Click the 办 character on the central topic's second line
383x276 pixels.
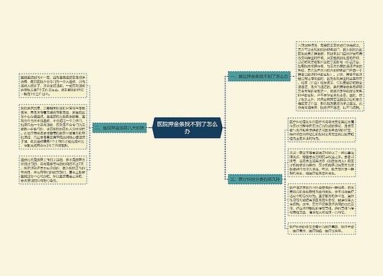pyautogui.click(x=187, y=132)
